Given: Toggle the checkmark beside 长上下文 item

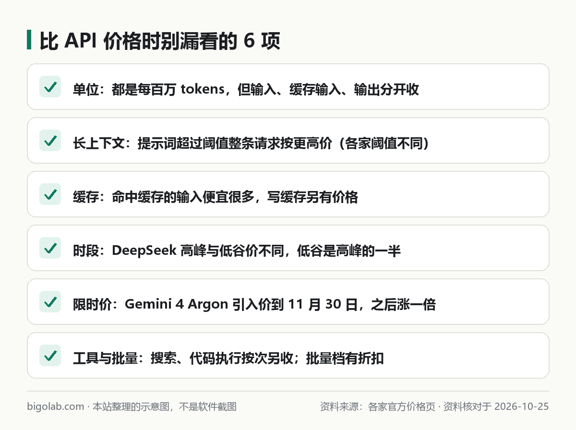Looking at the screenshot, I should coord(50,141).
